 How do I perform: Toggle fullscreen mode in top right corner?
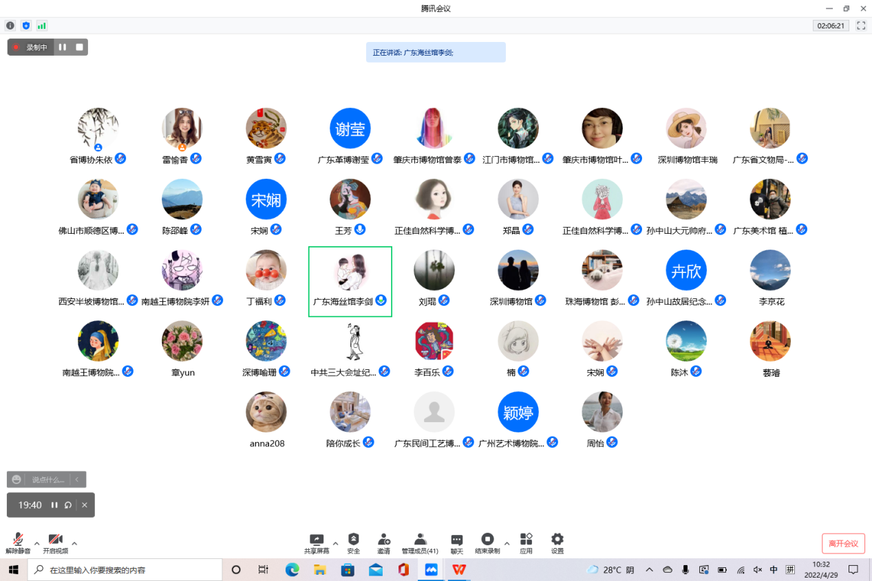[x=860, y=25]
